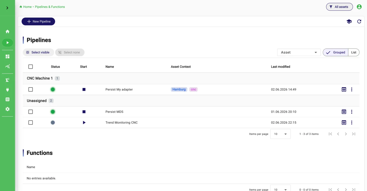Show details of Persist My adapter pipeline

(x=344, y=90)
